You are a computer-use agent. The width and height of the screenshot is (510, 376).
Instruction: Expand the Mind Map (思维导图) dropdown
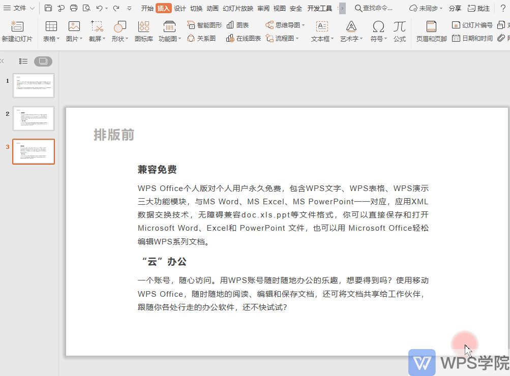pyautogui.click(x=303, y=25)
